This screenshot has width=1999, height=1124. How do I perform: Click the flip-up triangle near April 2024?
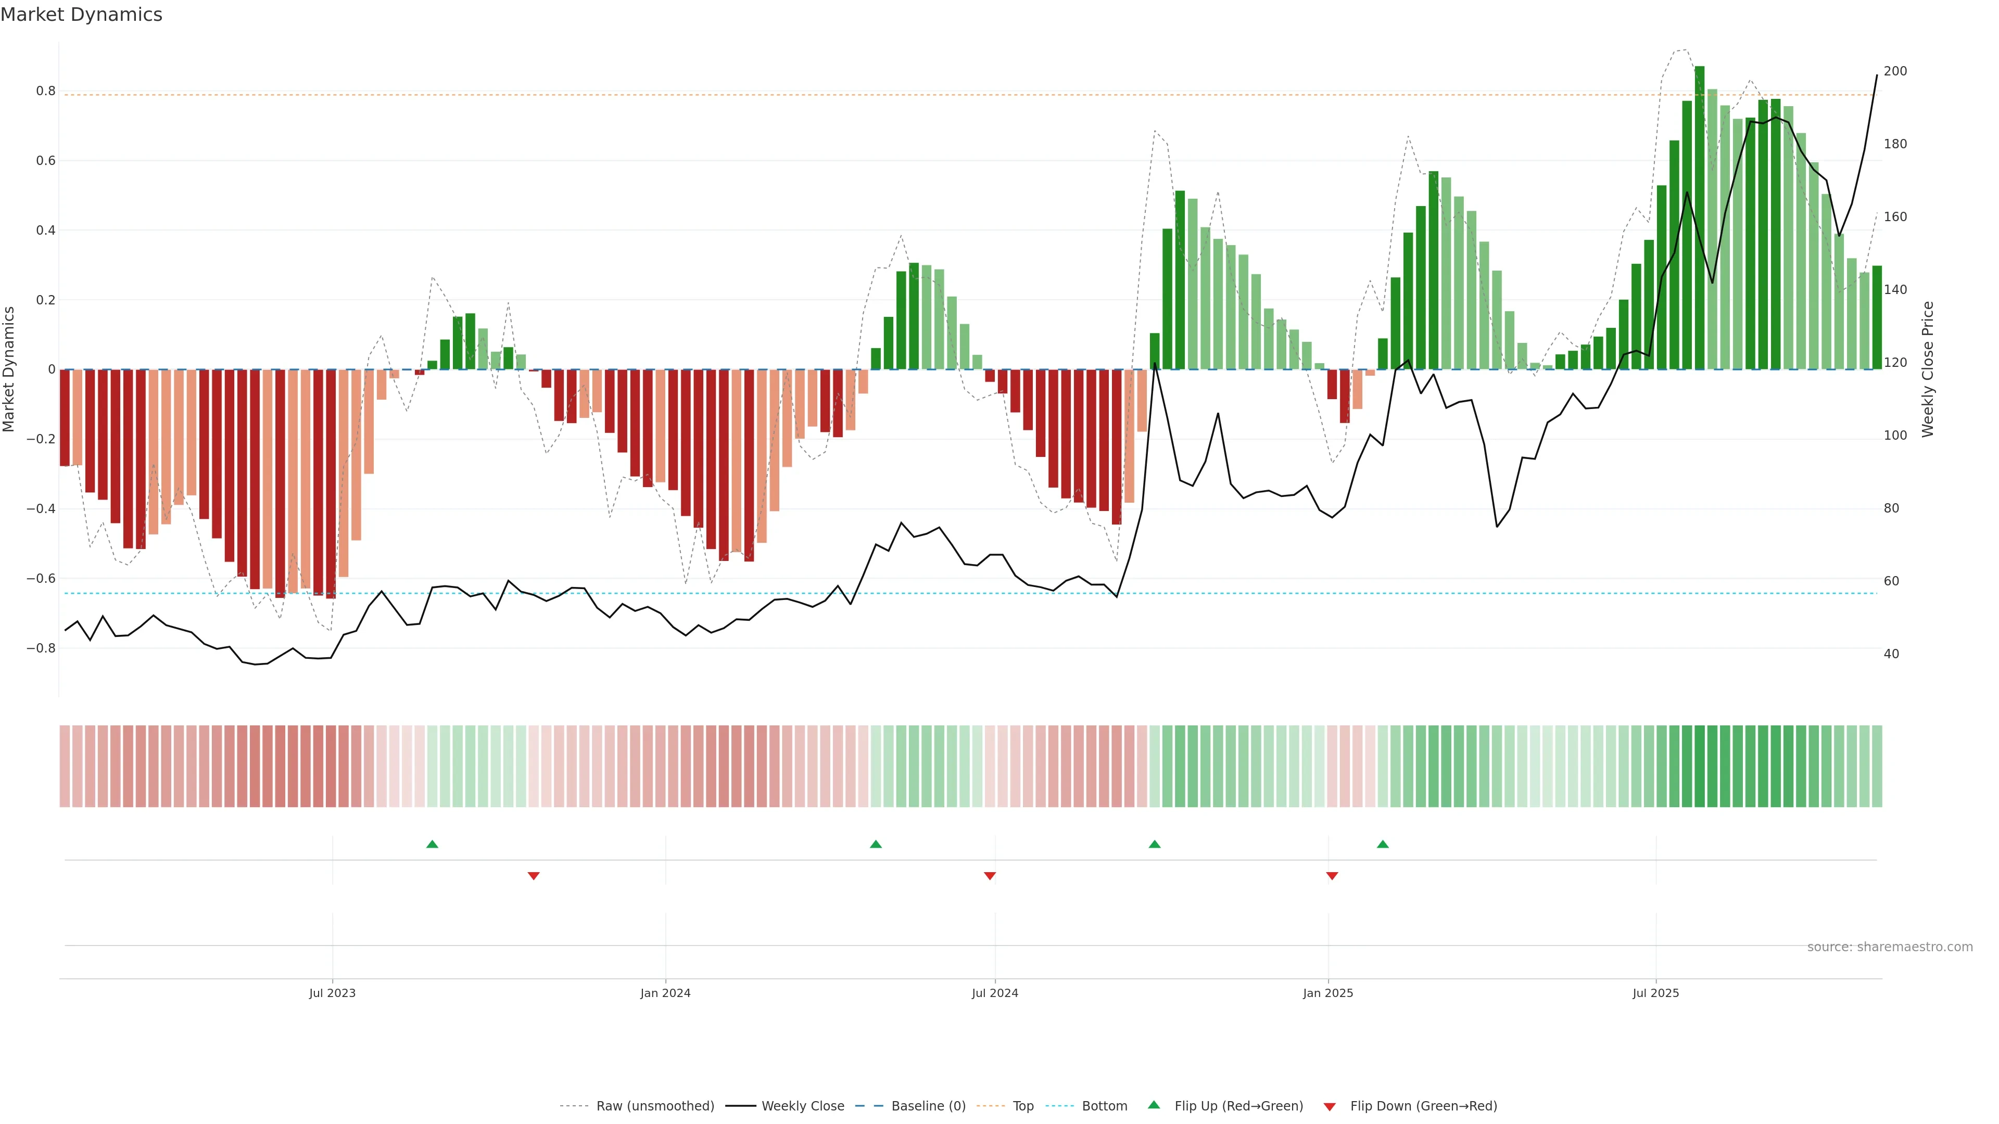pos(875,844)
